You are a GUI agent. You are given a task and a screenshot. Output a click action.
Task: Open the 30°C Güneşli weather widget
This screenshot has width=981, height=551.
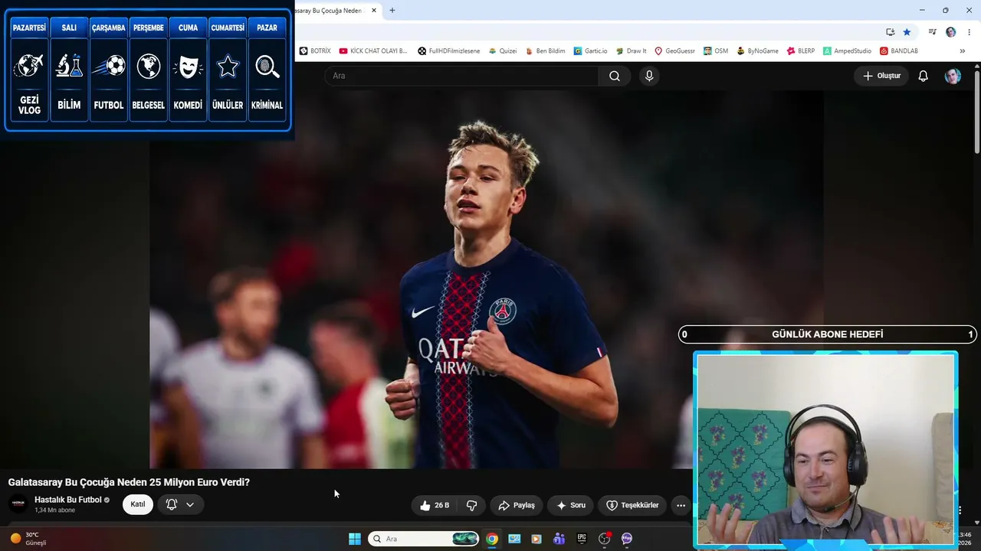click(28, 539)
